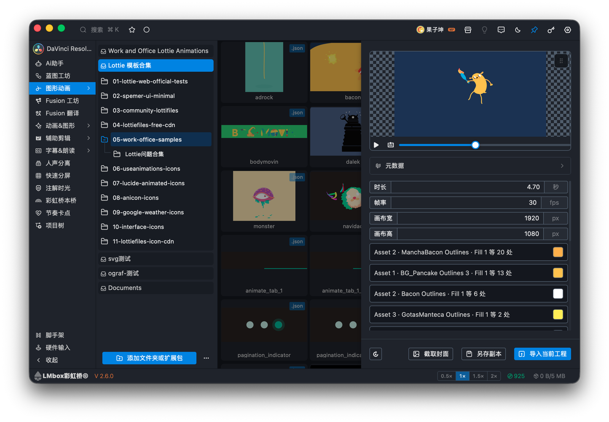Click the 添加文件夹或扩展包 button
Screen dimensions: 609x422
(149, 358)
